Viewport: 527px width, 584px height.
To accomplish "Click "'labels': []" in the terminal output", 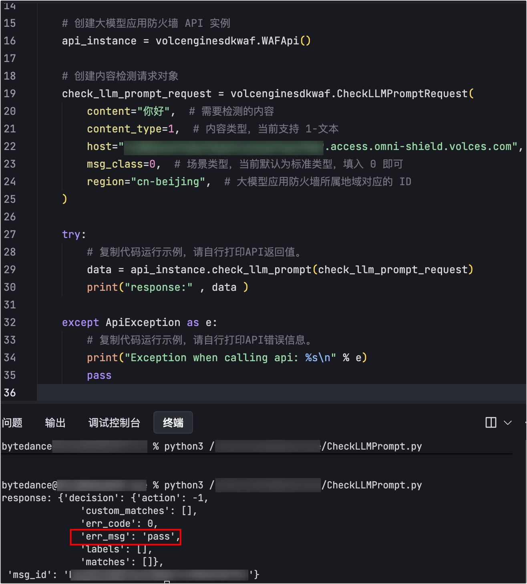I will tap(114, 549).
